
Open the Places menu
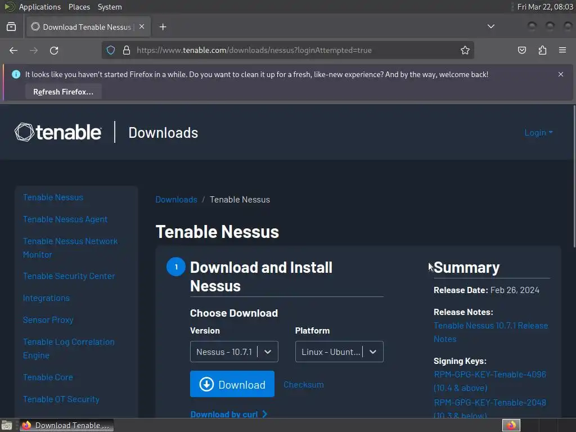pos(79,7)
